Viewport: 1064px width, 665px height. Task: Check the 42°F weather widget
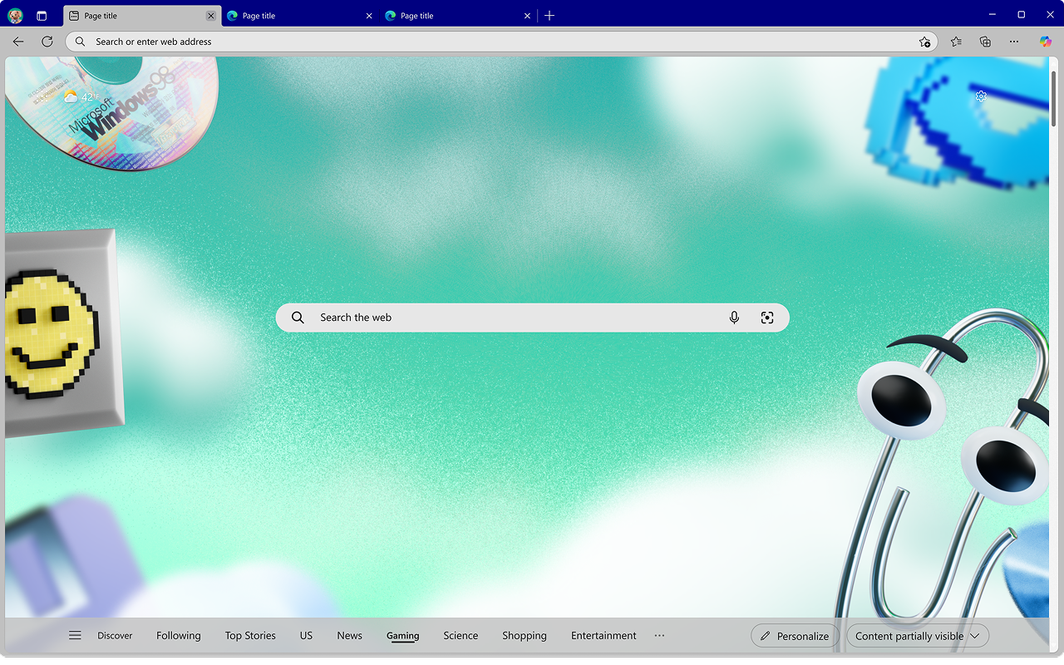click(82, 97)
